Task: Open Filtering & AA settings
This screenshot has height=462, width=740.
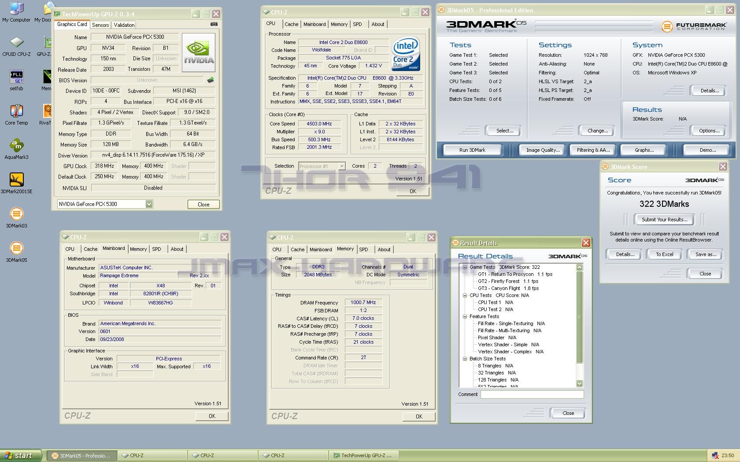Action: [x=593, y=150]
